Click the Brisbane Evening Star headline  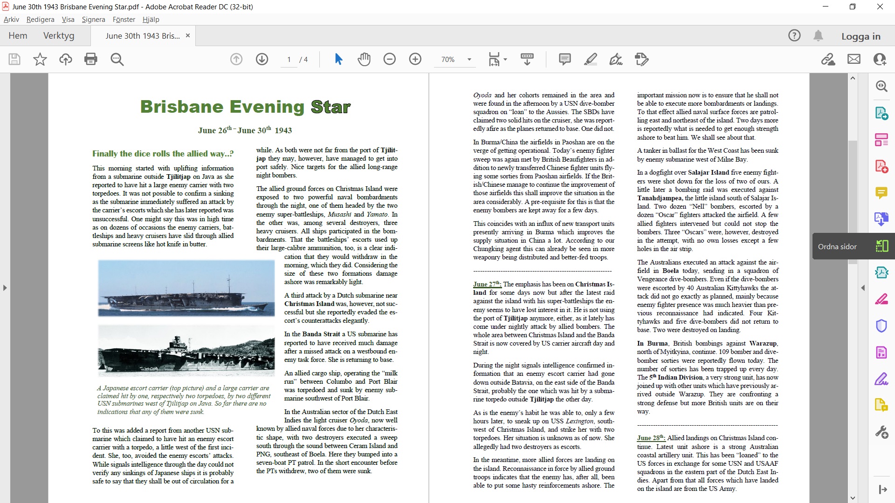tap(245, 107)
